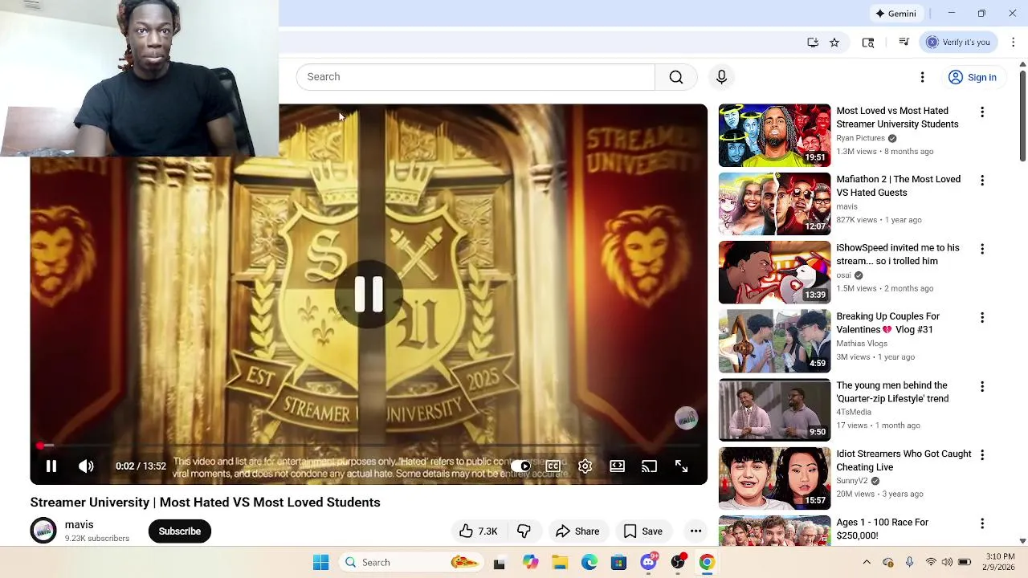The width and height of the screenshot is (1028, 578).
Task: Open Discord from the taskbar
Action: (649, 563)
